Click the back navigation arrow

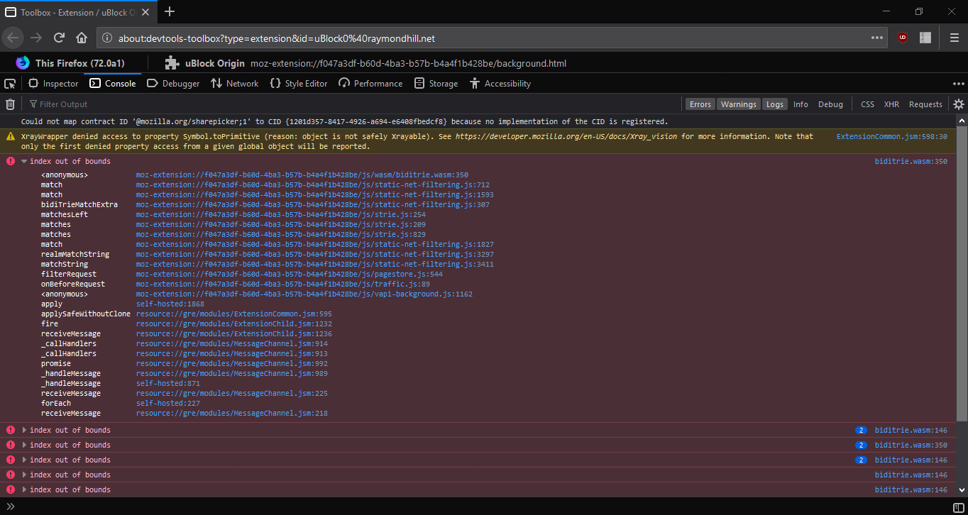pos(13,38)
